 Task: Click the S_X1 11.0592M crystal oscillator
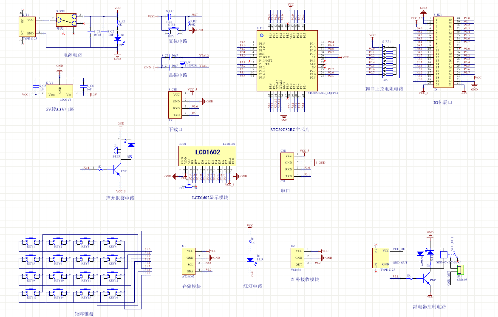click(x=182, y=62)
